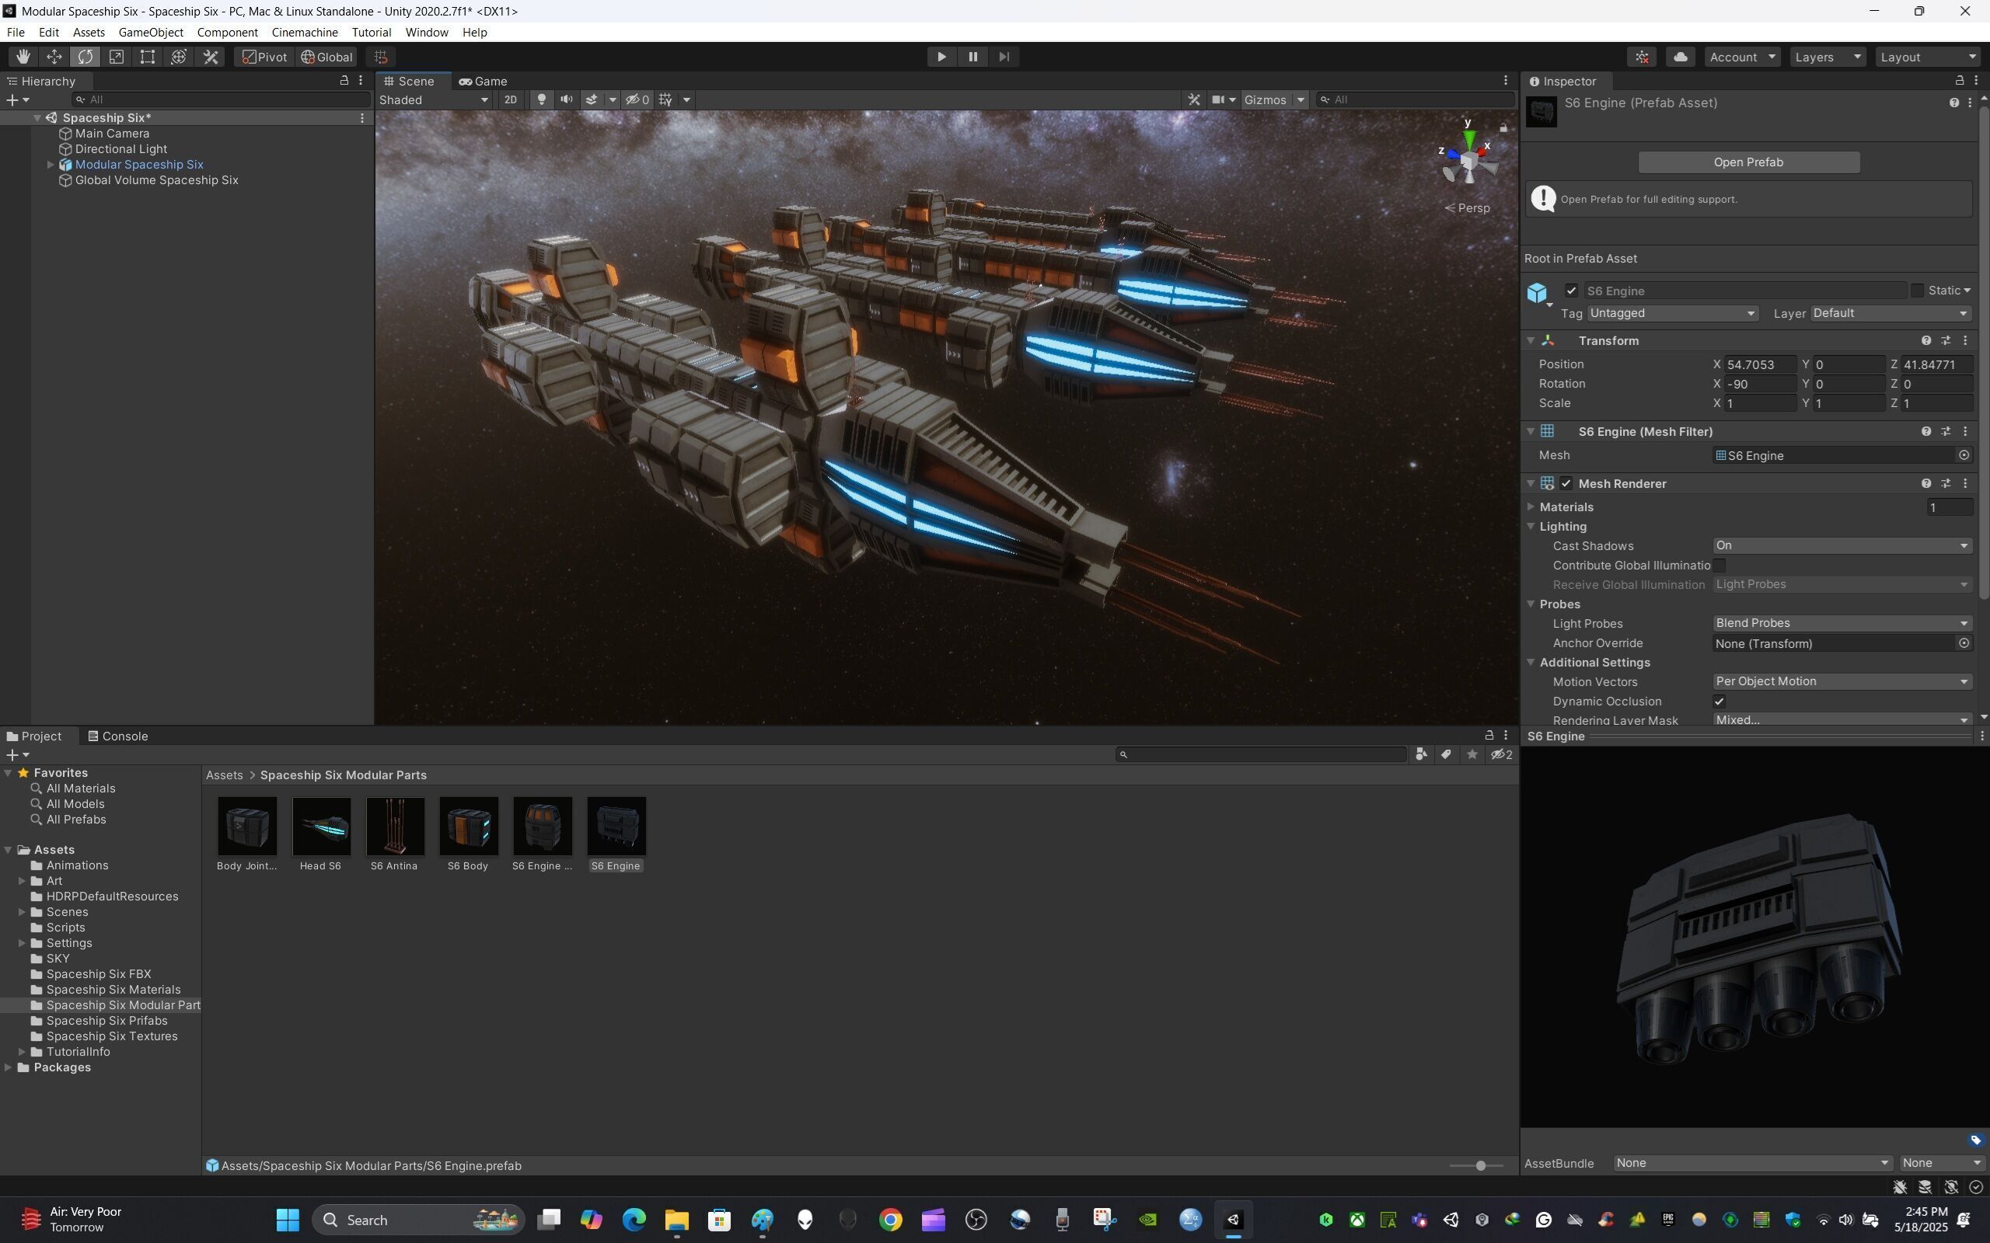
Task: Lock the Hierarchy panel
Action: (344, 81)
